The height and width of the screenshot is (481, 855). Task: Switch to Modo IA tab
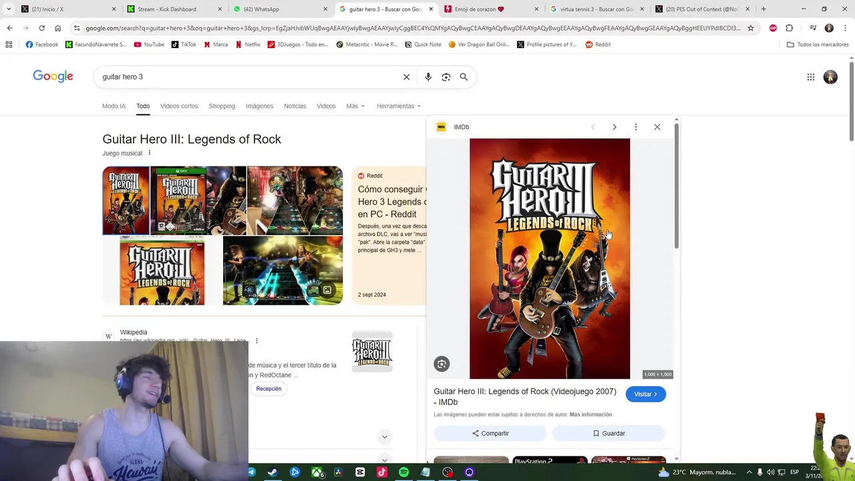click(x=114, y=106)
